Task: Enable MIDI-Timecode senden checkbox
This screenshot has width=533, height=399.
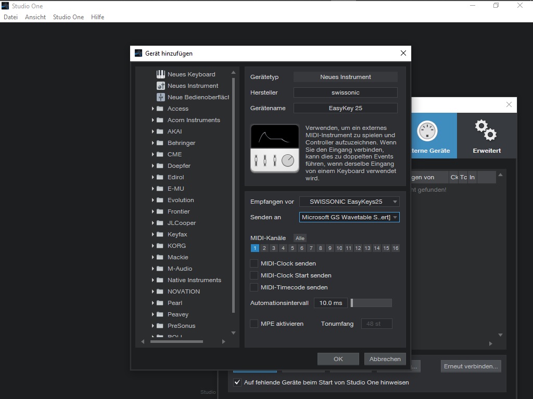Action: [254, 287]
